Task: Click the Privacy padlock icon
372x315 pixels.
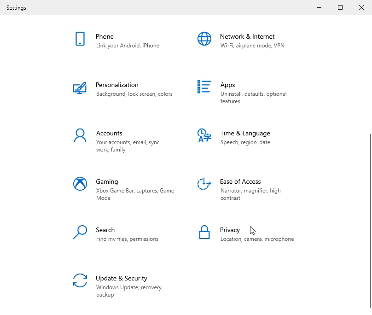Action: [x=204, y=232]
